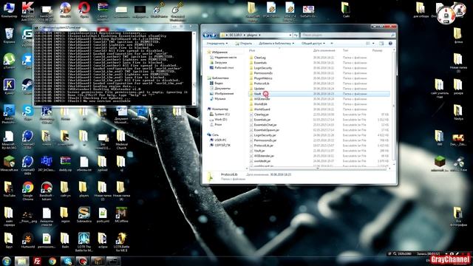Open the Opera desktop shortcut
Image resolution: width=473 pixels, height=266 pixels.
pos(84,10)
